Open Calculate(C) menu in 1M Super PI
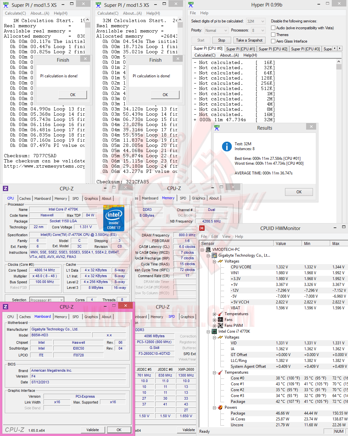Screen dimensions: 348x436 (x=15, y=13)
